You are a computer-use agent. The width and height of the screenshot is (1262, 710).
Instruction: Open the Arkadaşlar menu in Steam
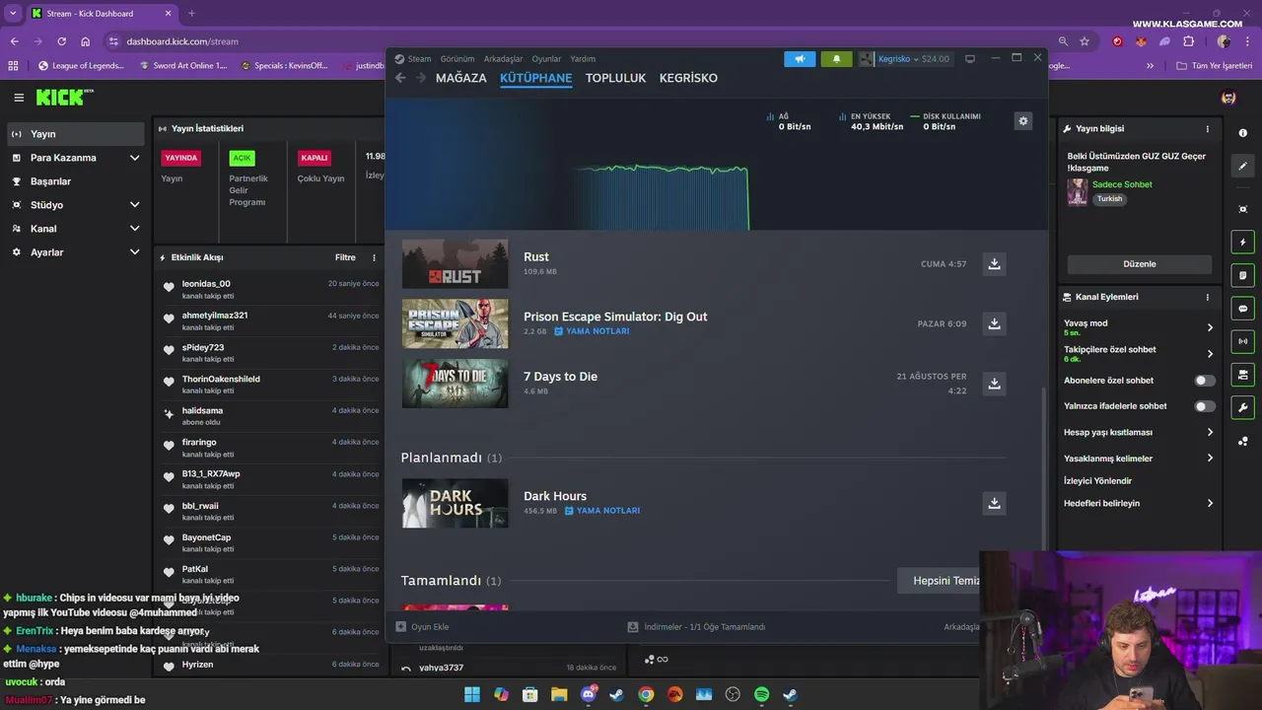tap(503, 59)
